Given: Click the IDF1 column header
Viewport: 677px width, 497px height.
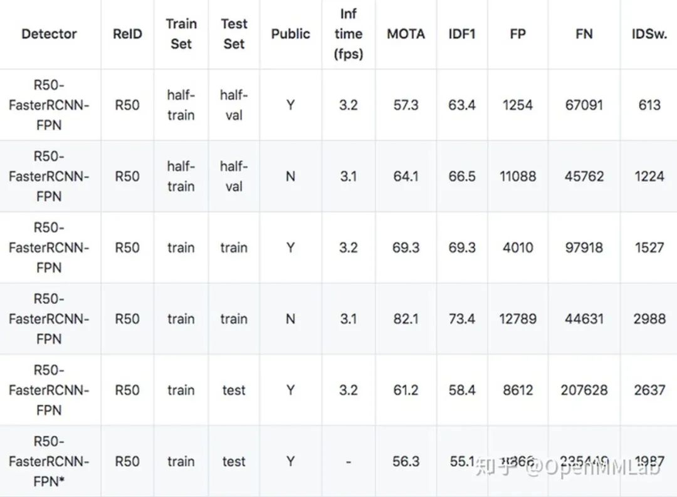Looking at the screenshot, I should pyautogui.click(x=461, y=34).
